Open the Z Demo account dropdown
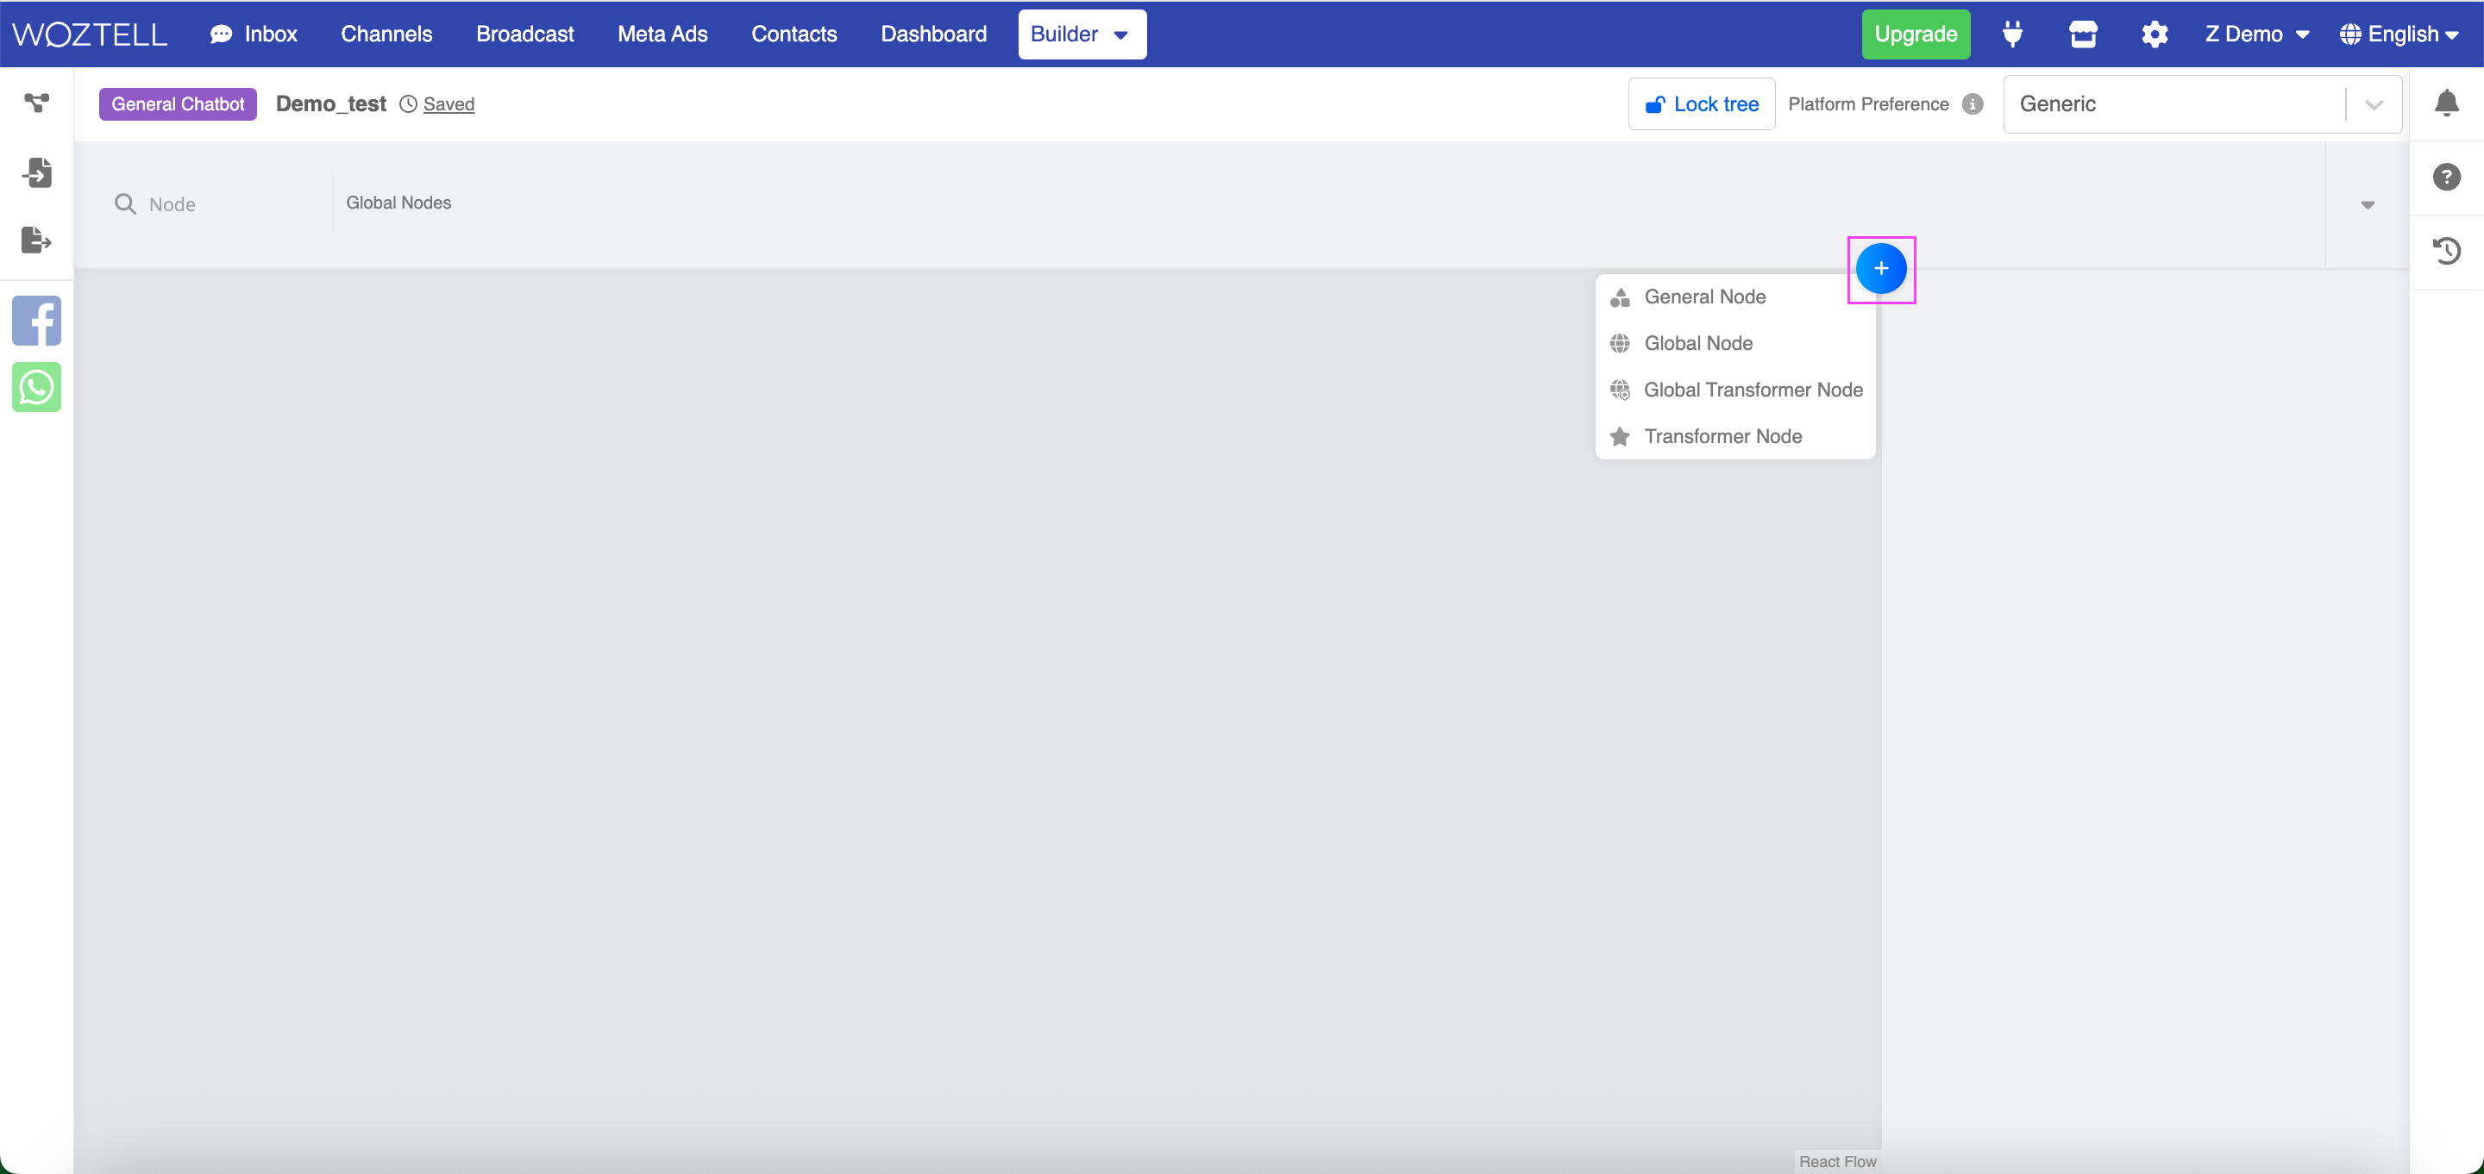 click(2256, 34)
